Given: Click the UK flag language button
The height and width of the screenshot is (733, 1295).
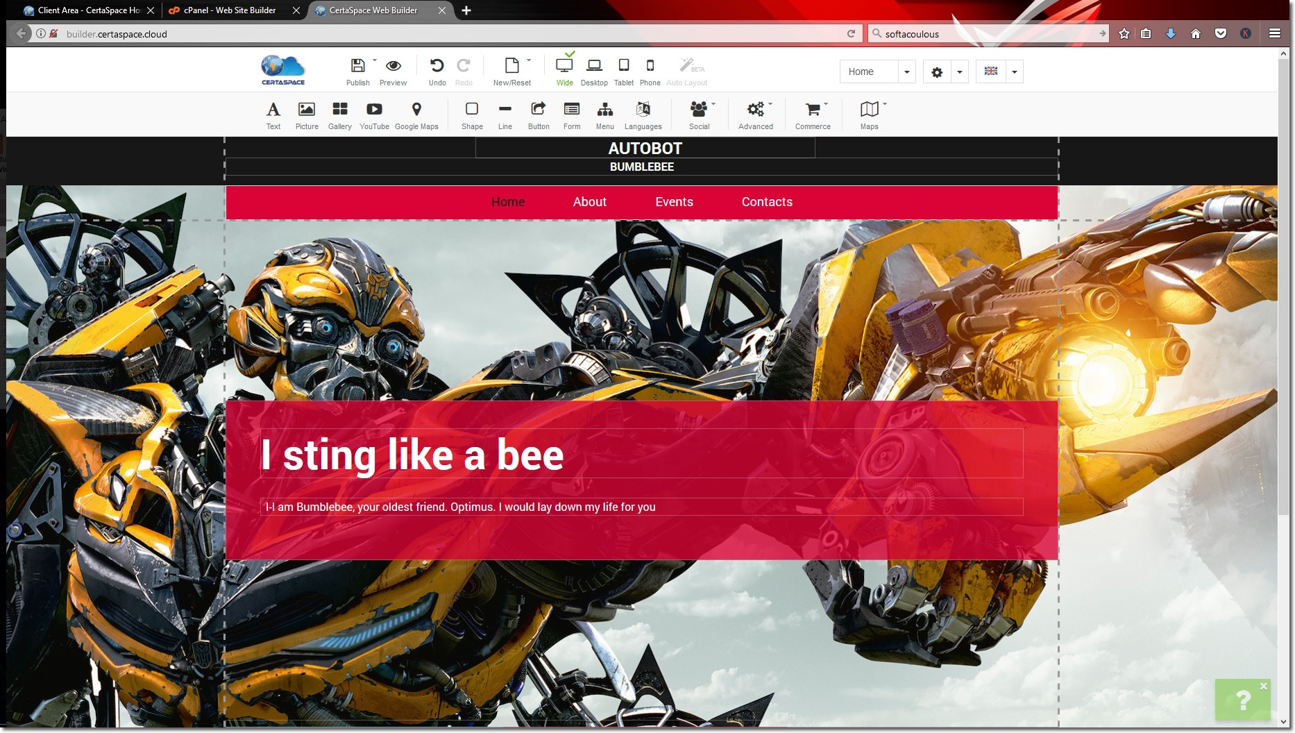Looking at the screenshot, I should click(x=991, y=71).
